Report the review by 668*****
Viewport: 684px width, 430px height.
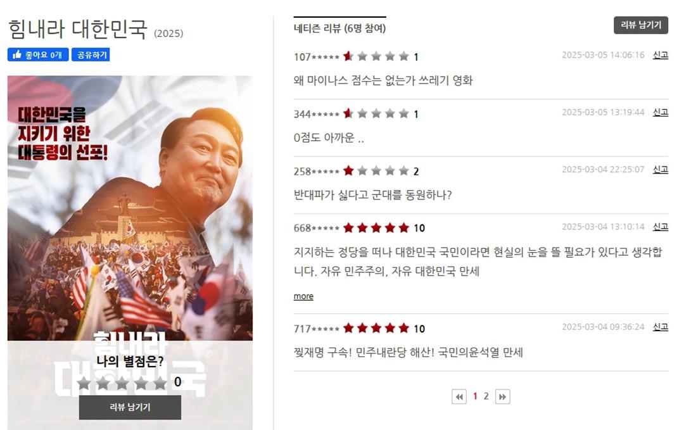661,227
